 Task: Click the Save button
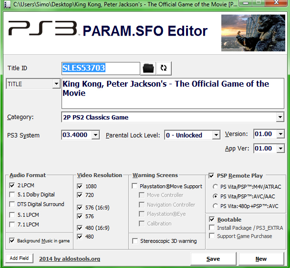[213, 259]
